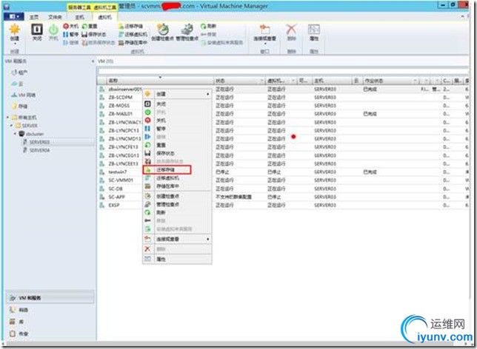The image size is (477, 349).
Task: Choose Properties (属性) in context menu
Action: coord(177,259)
